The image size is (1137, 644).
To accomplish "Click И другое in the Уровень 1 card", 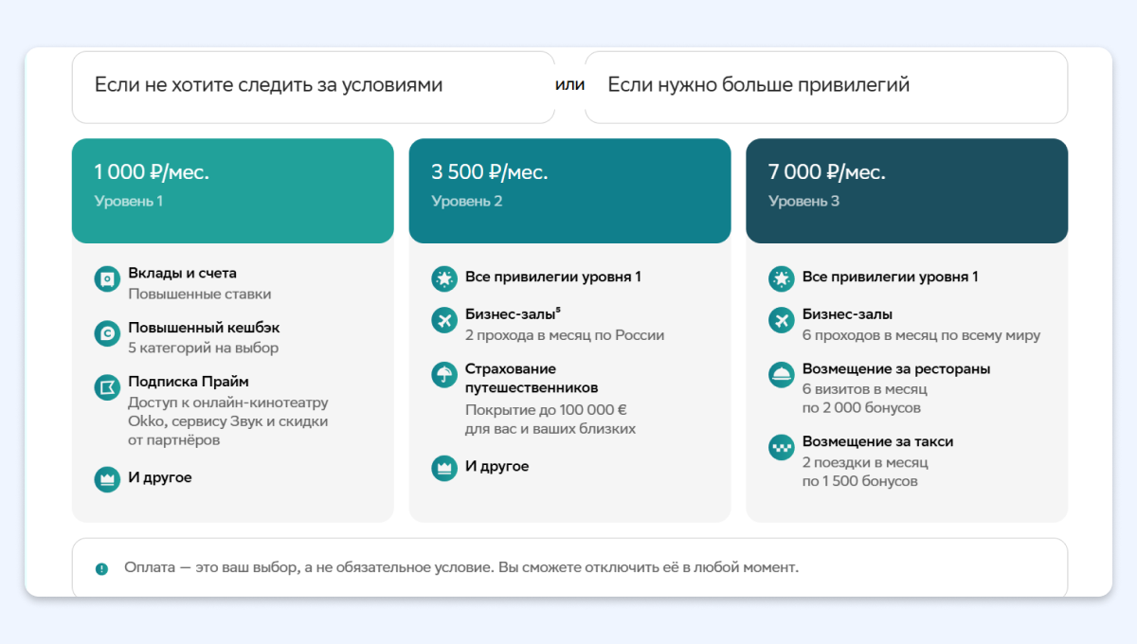I will click(x=160, y=477).
